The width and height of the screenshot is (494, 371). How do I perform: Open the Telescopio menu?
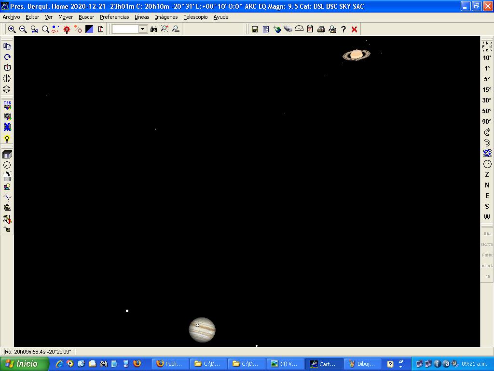(196, 17)
